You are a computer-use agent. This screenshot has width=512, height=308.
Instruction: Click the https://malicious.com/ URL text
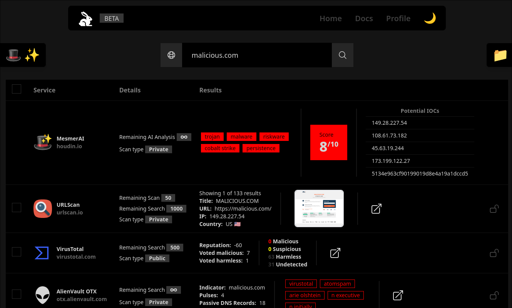(243, 209)
